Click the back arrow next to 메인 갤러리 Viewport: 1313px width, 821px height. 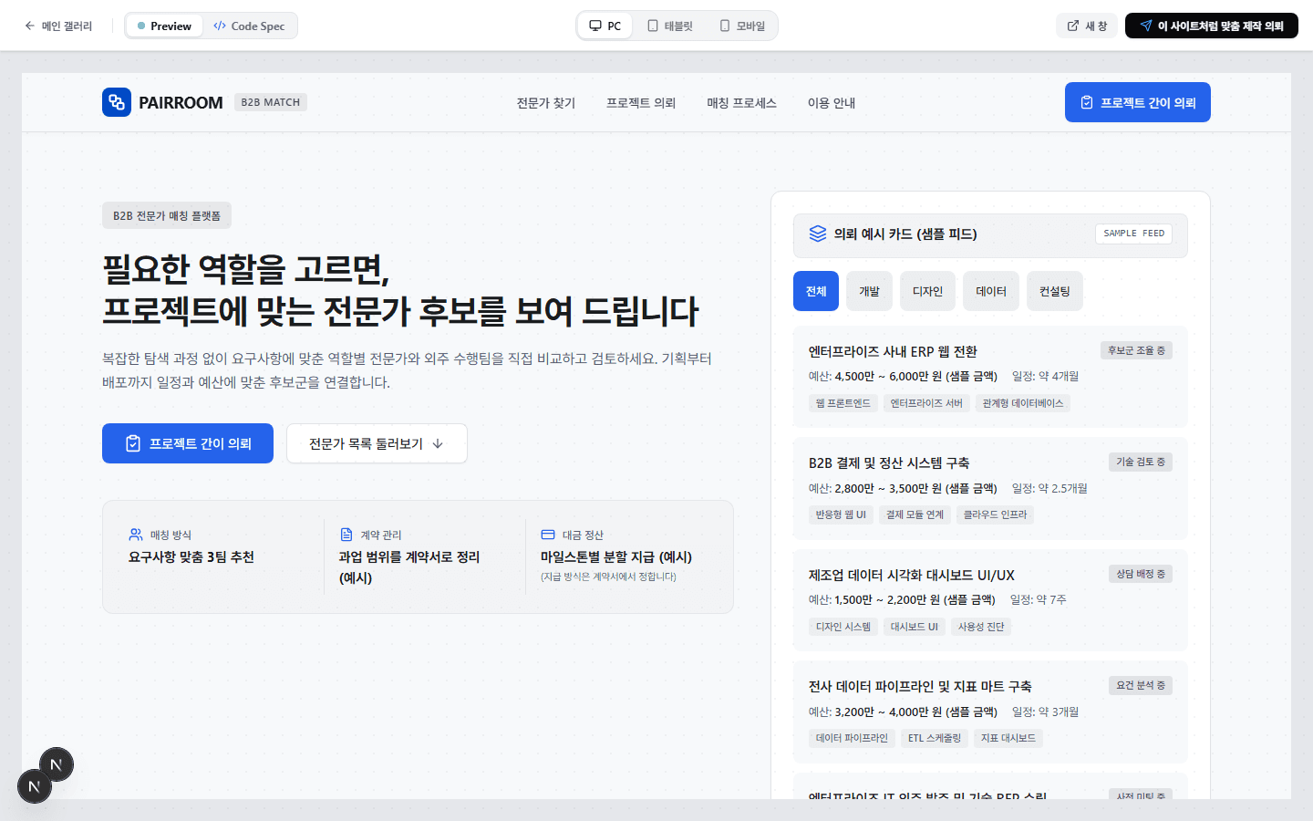[30, 26]
